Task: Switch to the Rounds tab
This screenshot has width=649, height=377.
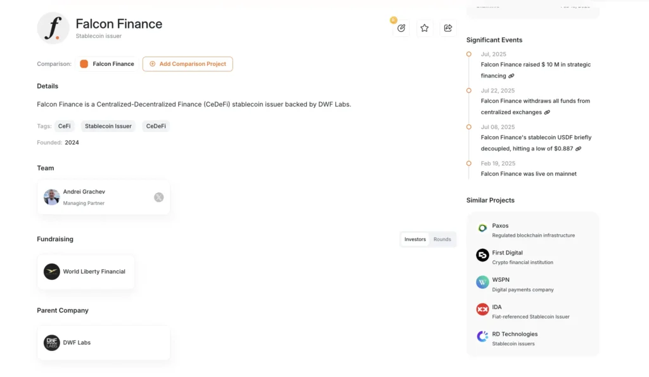Action: point(442,239)
